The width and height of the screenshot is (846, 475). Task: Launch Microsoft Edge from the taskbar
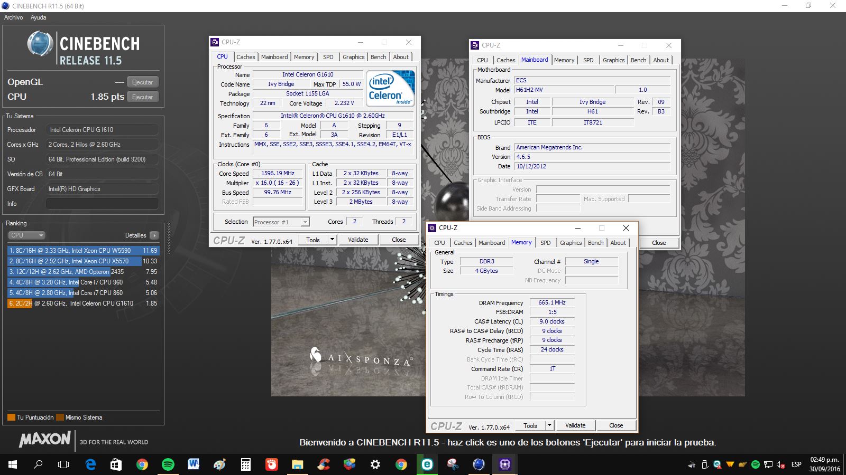[x=90, y=464]
